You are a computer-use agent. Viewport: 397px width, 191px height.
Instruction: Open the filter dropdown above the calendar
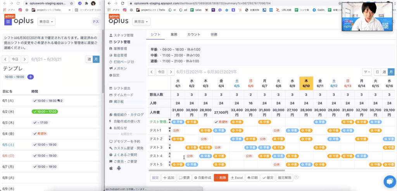click(x=366, y=72)
